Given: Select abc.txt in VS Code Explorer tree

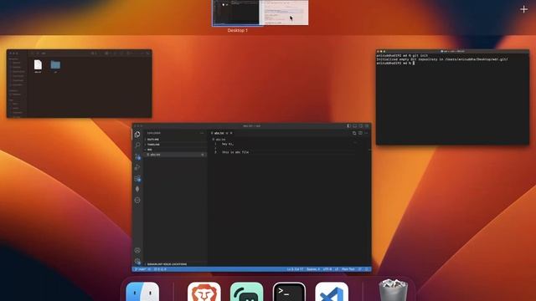Looking at the screenshot, I should coord(175,155).
